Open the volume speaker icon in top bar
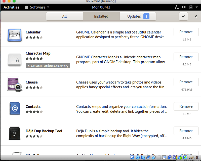The image size is (201, 161). click(184, 7)
